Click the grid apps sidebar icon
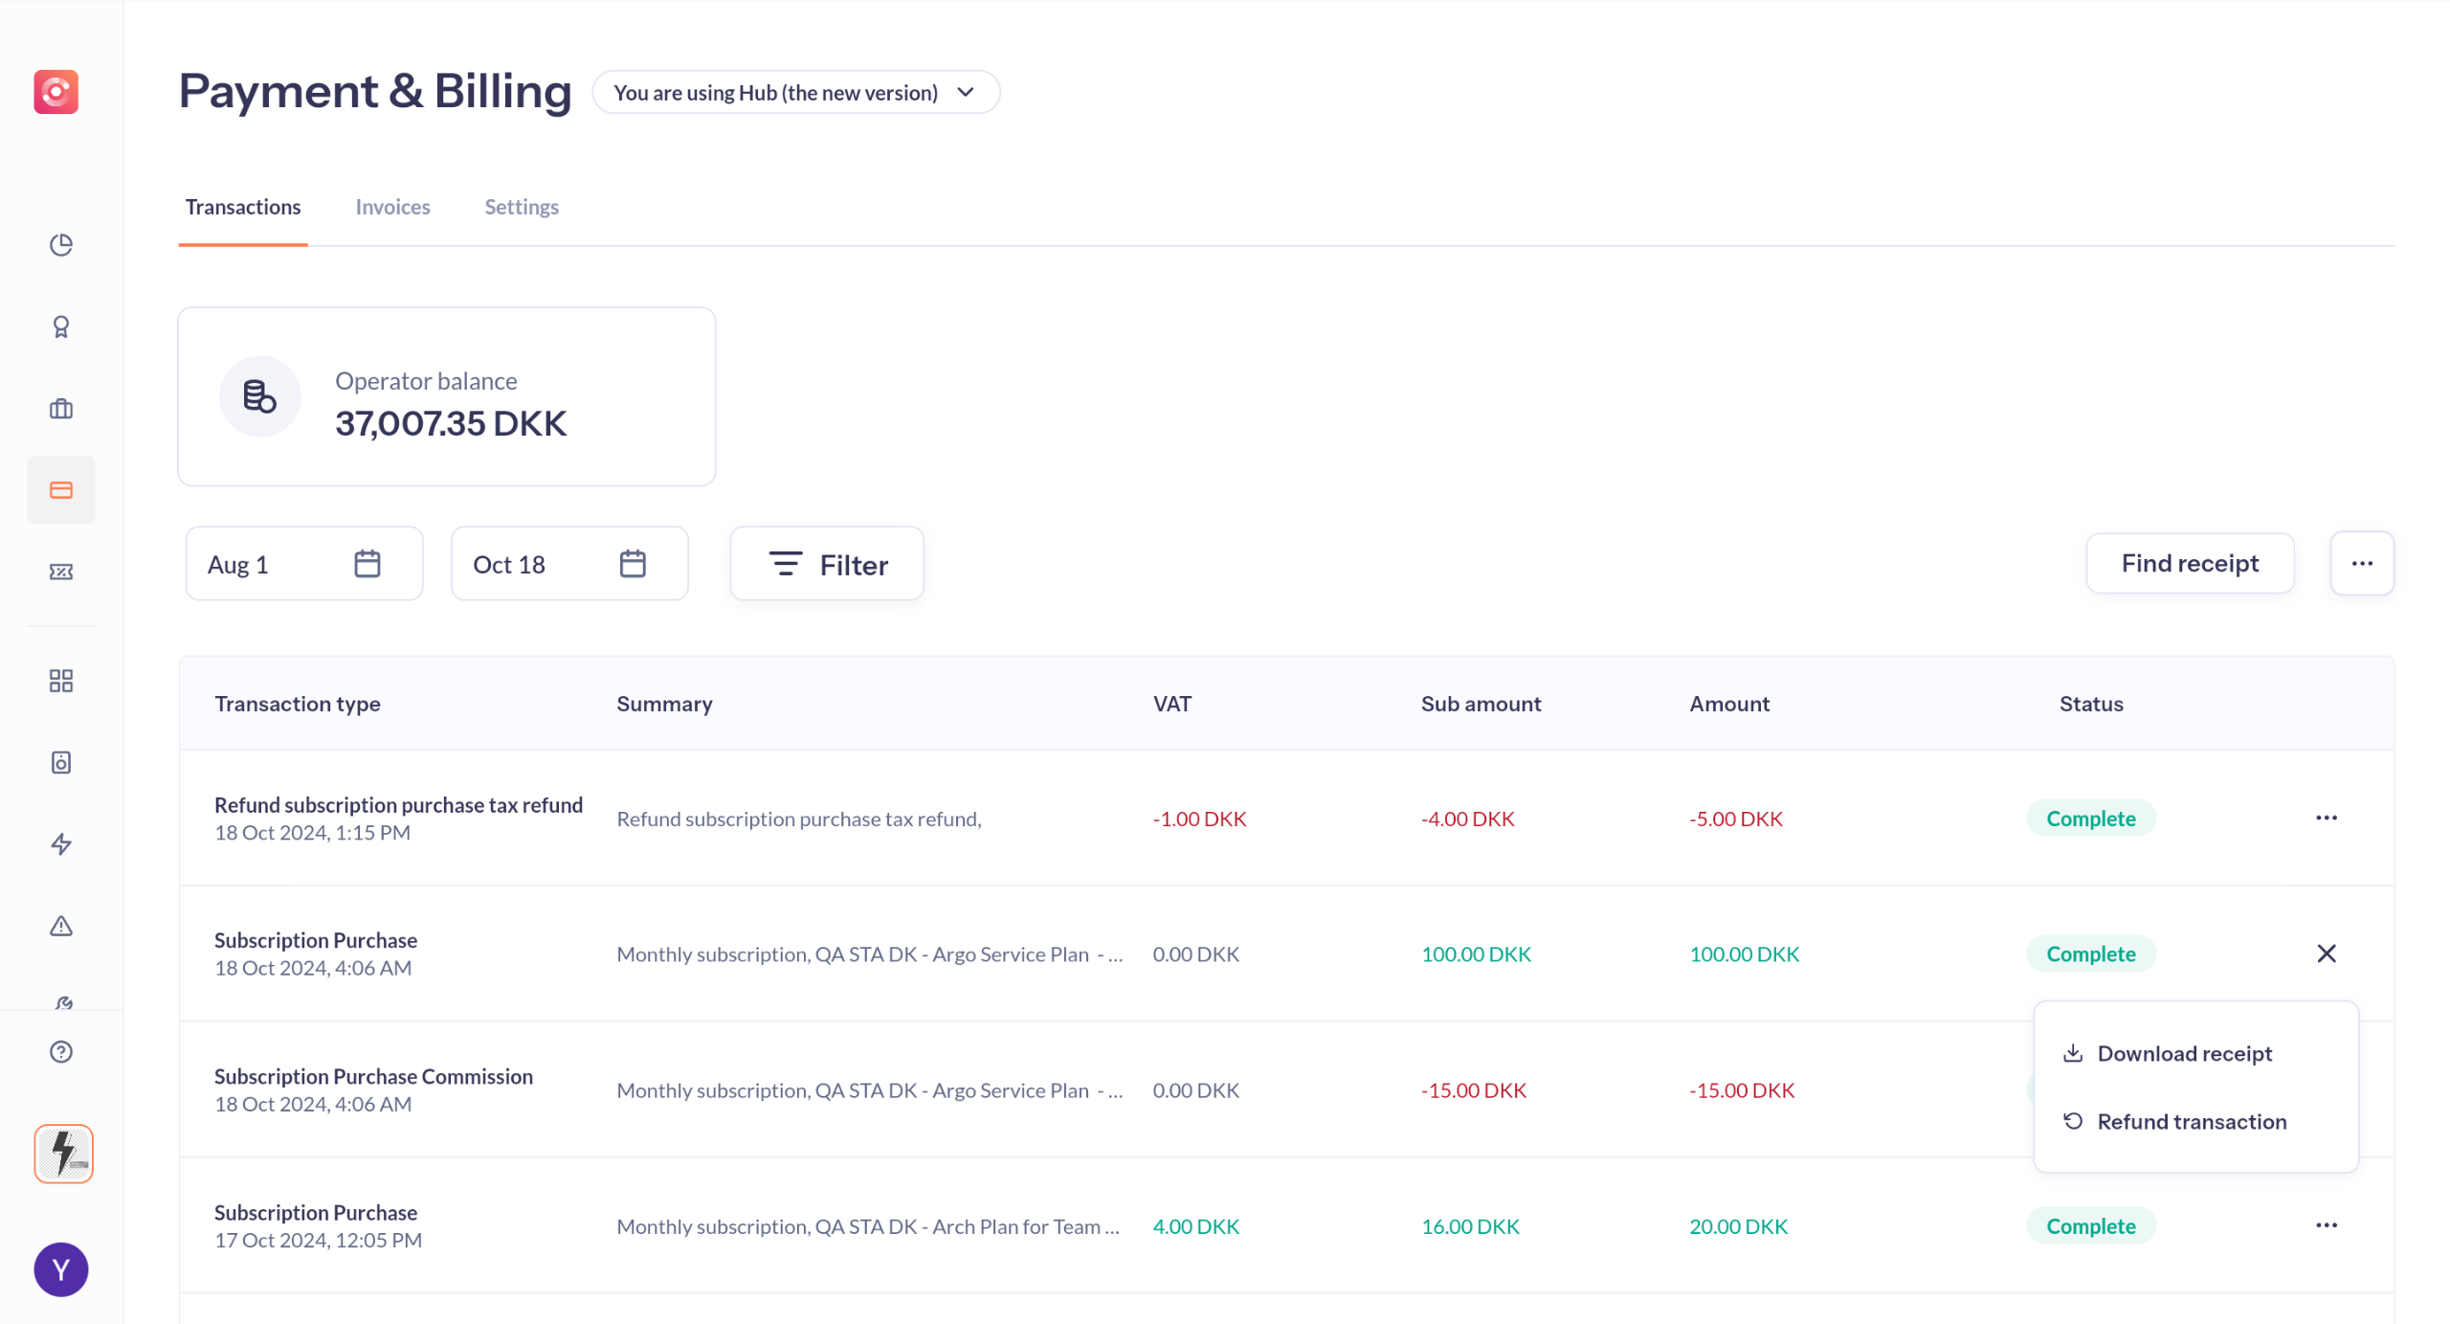This screenshot has height=1324, width=2450. [61, 681]
